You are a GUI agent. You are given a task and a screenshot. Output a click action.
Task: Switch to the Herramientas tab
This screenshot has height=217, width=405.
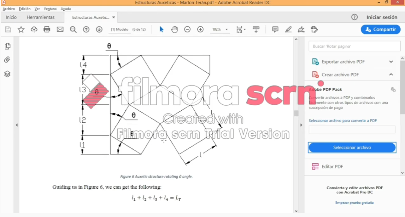(x=40, y=17)
